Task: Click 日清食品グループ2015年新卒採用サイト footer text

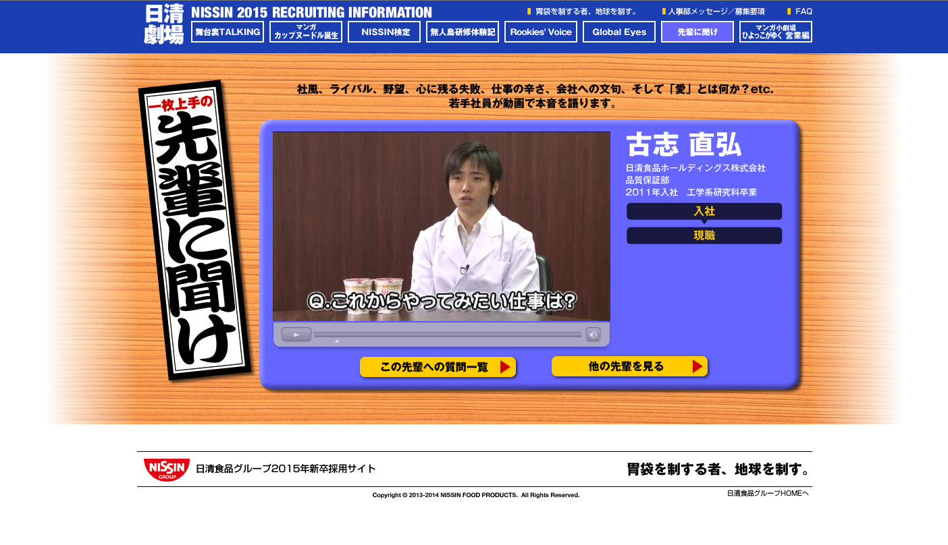Action: point(286,469)
